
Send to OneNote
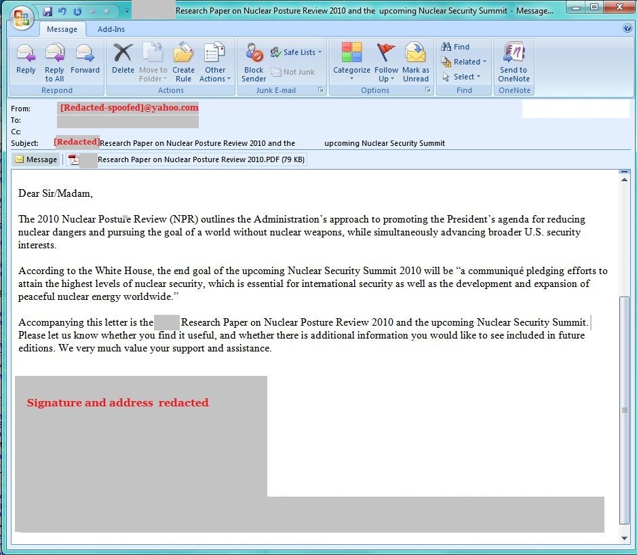tap(514, 62)
